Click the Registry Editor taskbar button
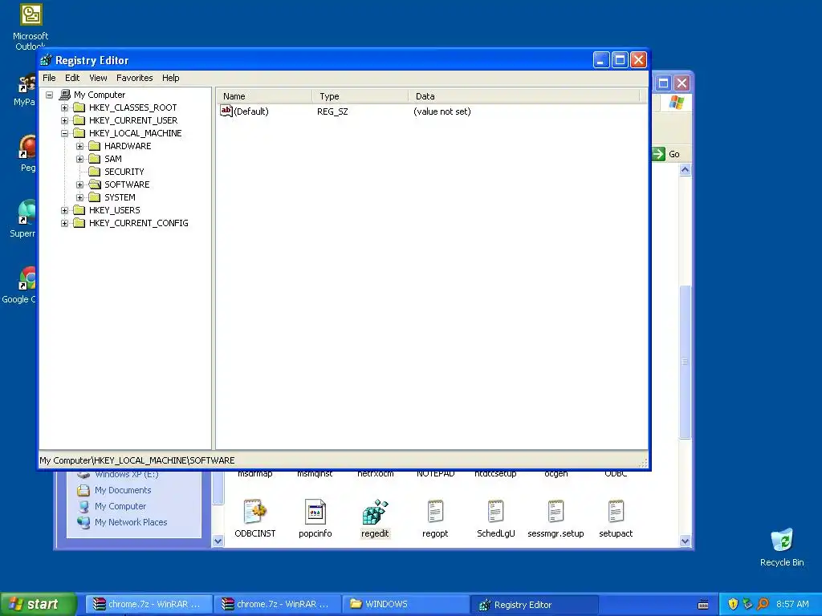 534,604
